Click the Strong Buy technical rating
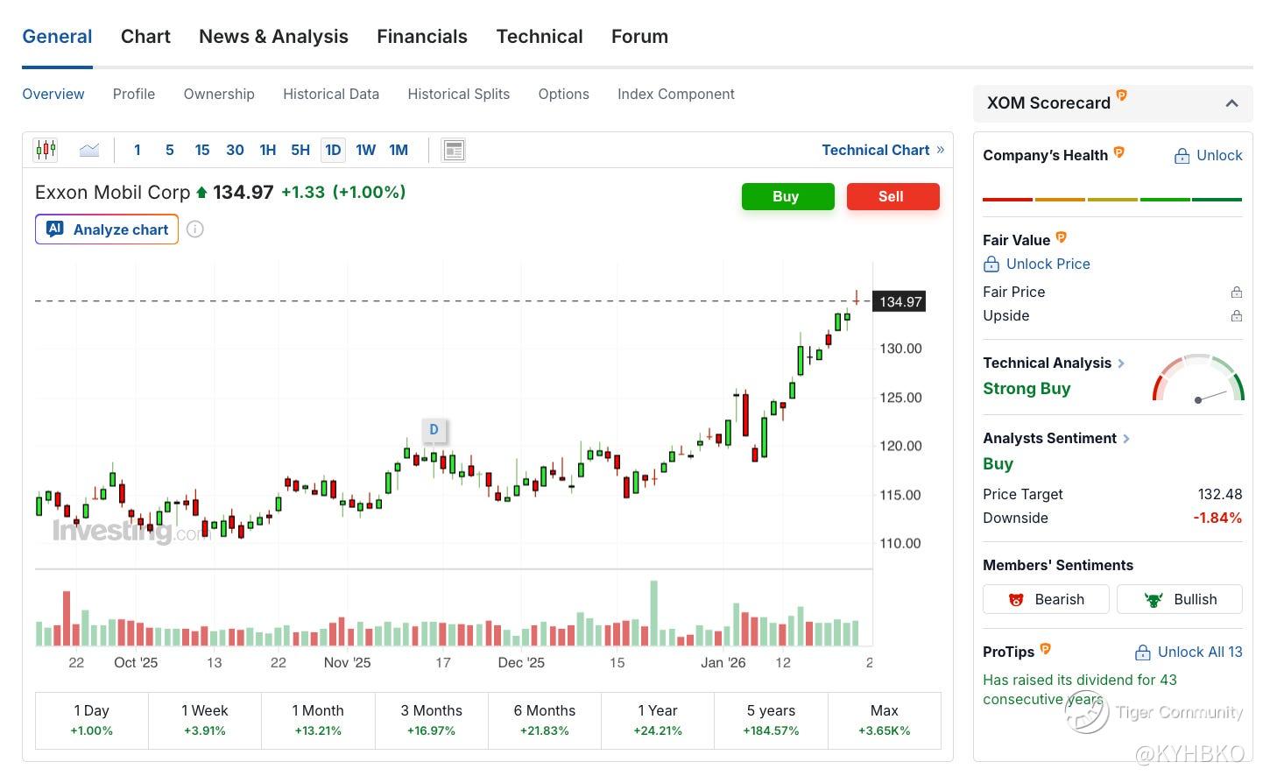Image resolution: width=1270 pixels, height=783 pixels. pos(1027,388)
